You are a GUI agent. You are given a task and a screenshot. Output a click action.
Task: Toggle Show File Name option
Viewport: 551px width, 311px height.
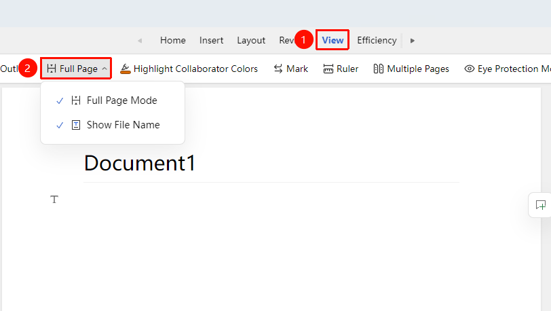tap(113, 125)
